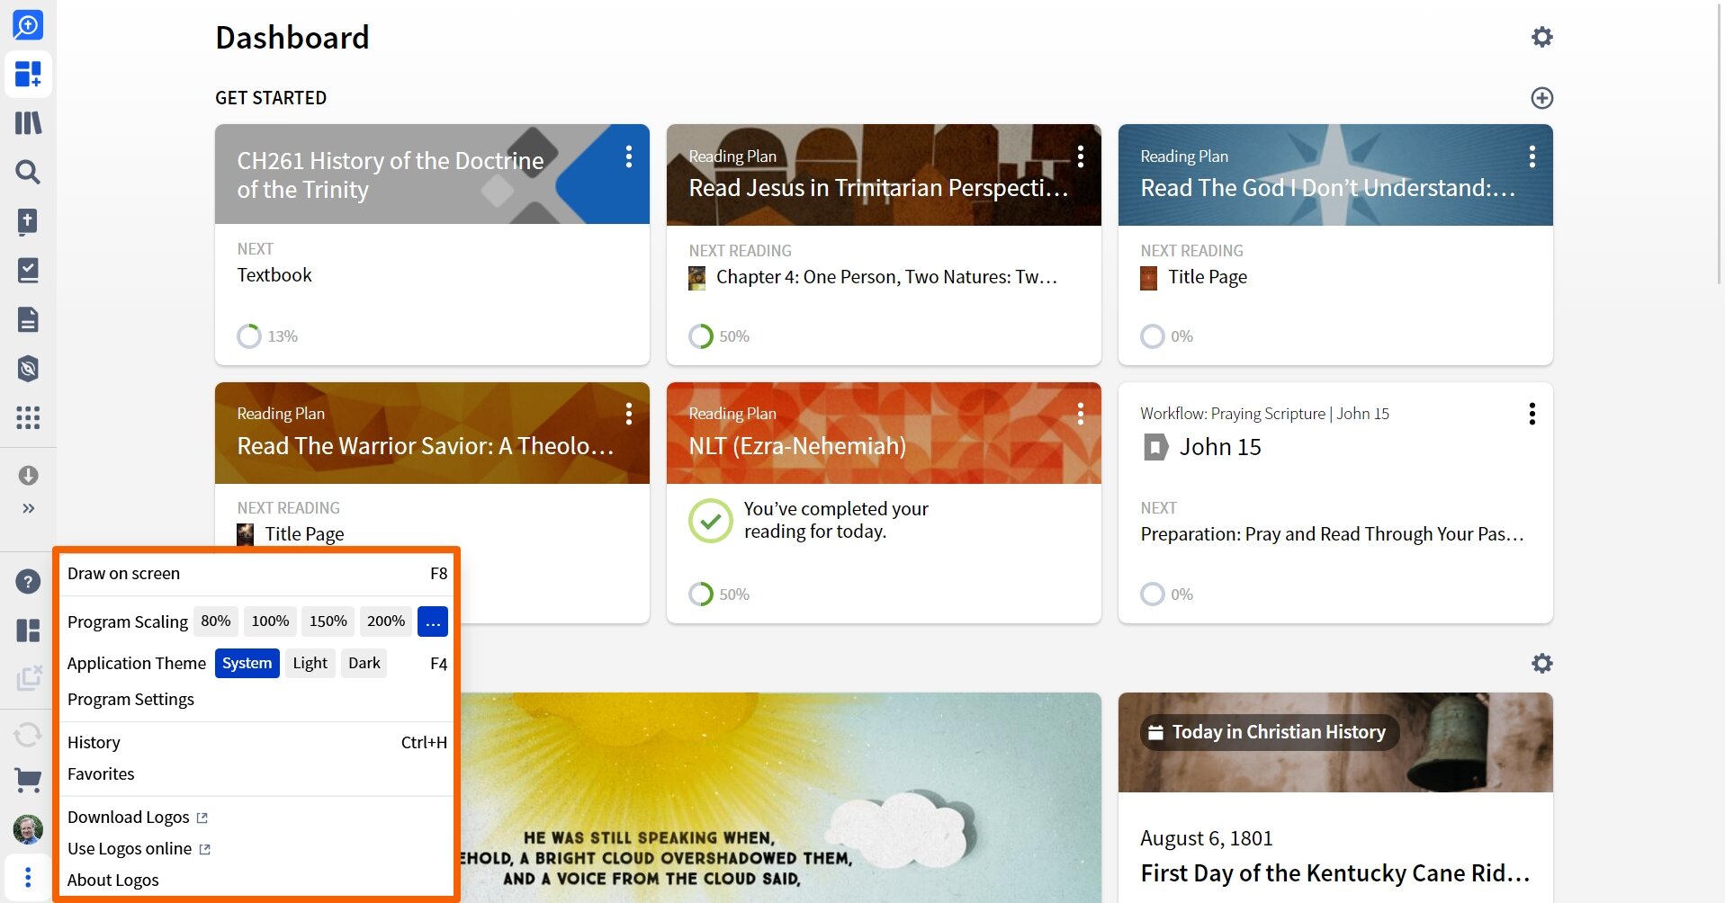Set Program Scaling to 100%
Screen dimensions: 1725x903
click(x=270, y=621)
